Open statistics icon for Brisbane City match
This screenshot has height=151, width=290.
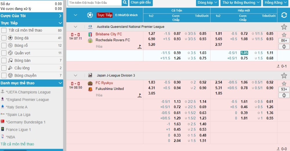point(284,47)
